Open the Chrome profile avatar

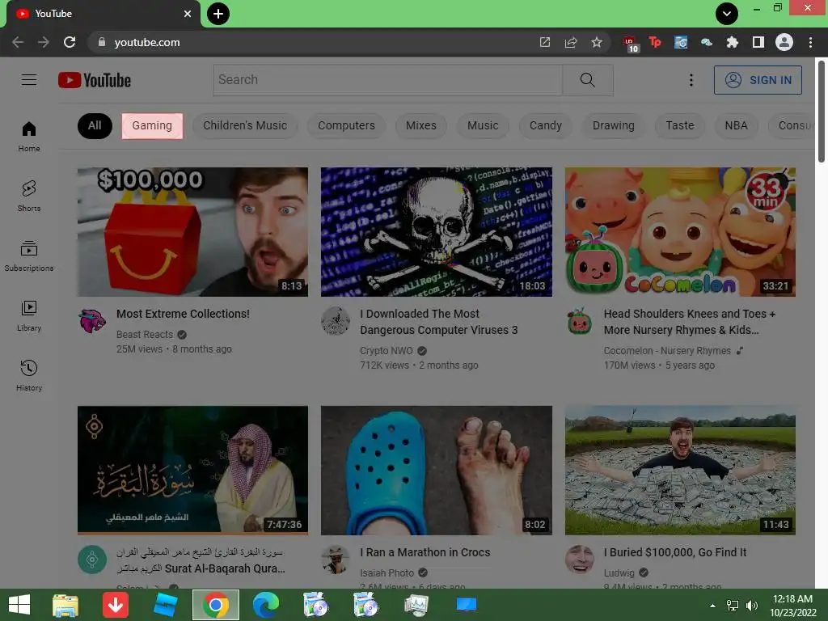click(x=784, y=42)
